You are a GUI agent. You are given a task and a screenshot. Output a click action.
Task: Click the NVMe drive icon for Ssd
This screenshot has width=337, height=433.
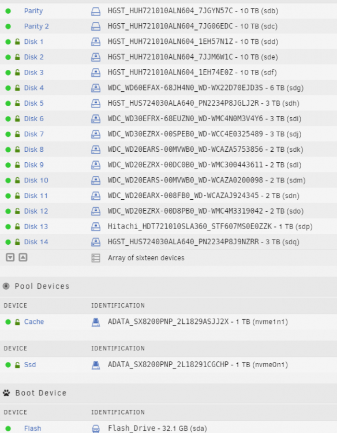tap(96, 365)
